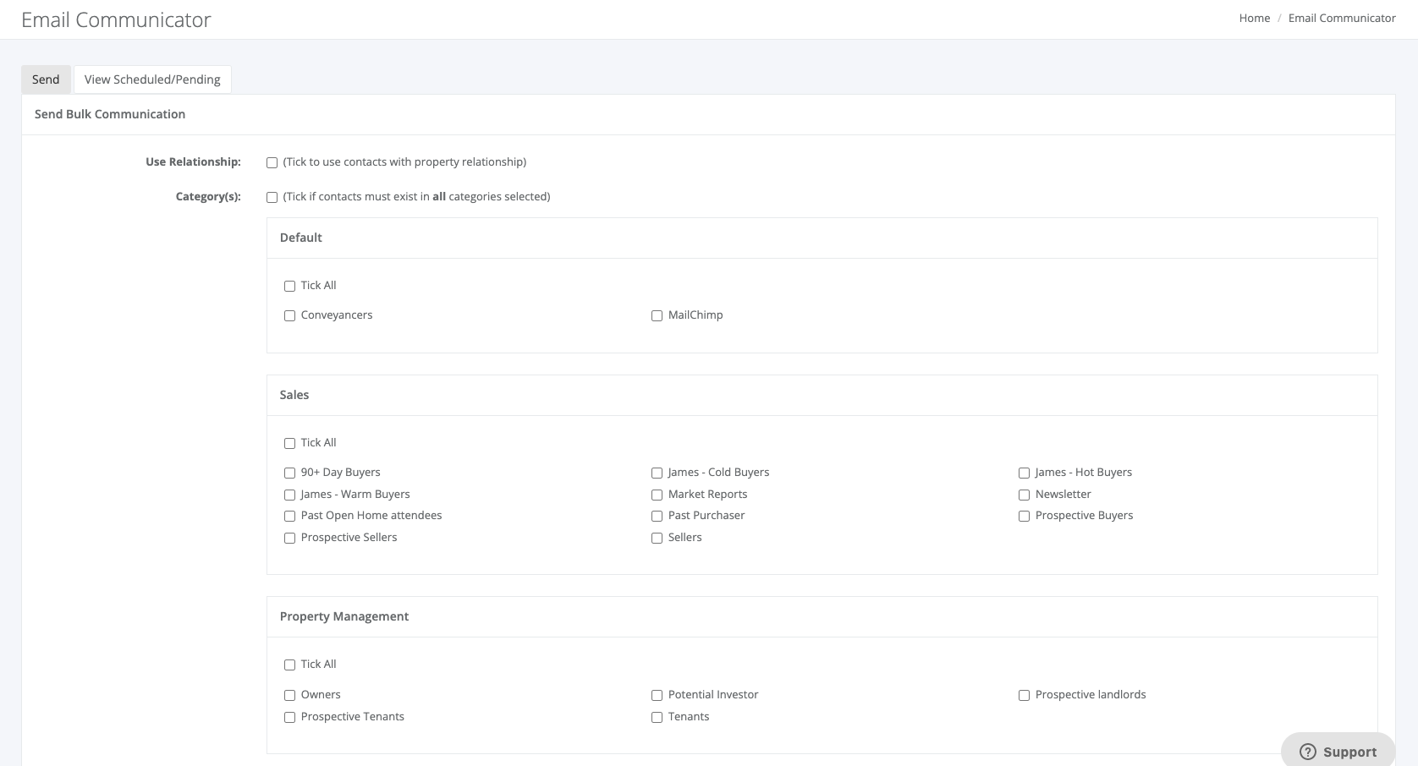Viewport: 1418px width, 766px height.
Task: Enable James - Warm Buyers category
Action: click(289, 495)
